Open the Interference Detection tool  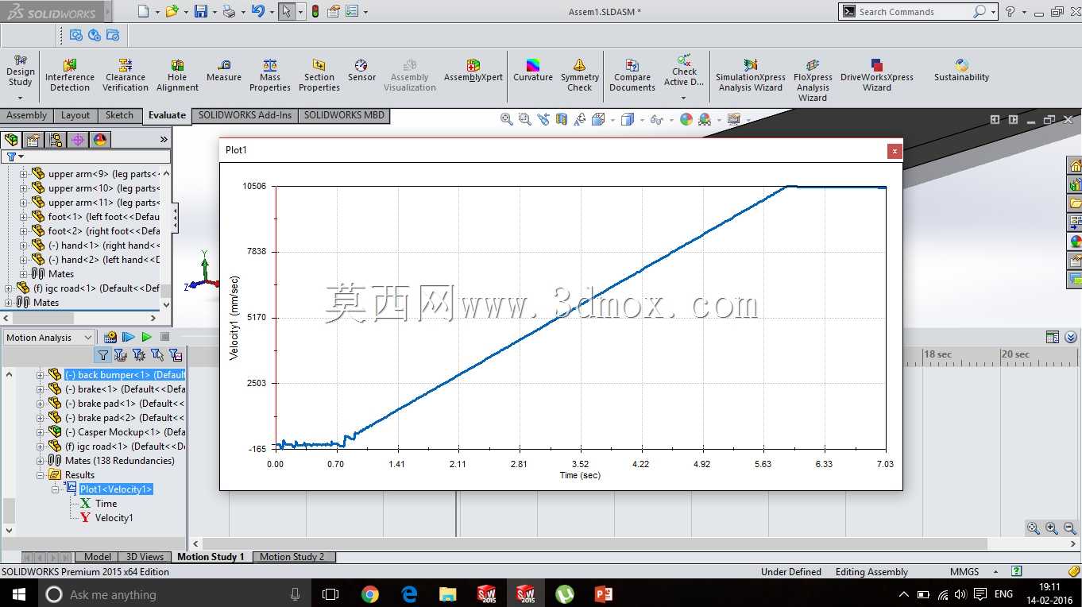point(70,75)
